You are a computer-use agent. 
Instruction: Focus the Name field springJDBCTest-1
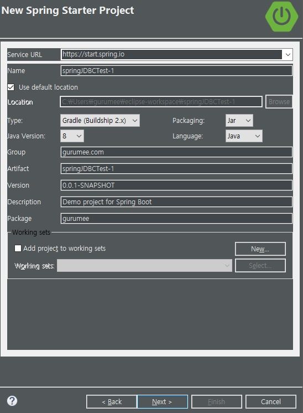click(x=176, y=71)
